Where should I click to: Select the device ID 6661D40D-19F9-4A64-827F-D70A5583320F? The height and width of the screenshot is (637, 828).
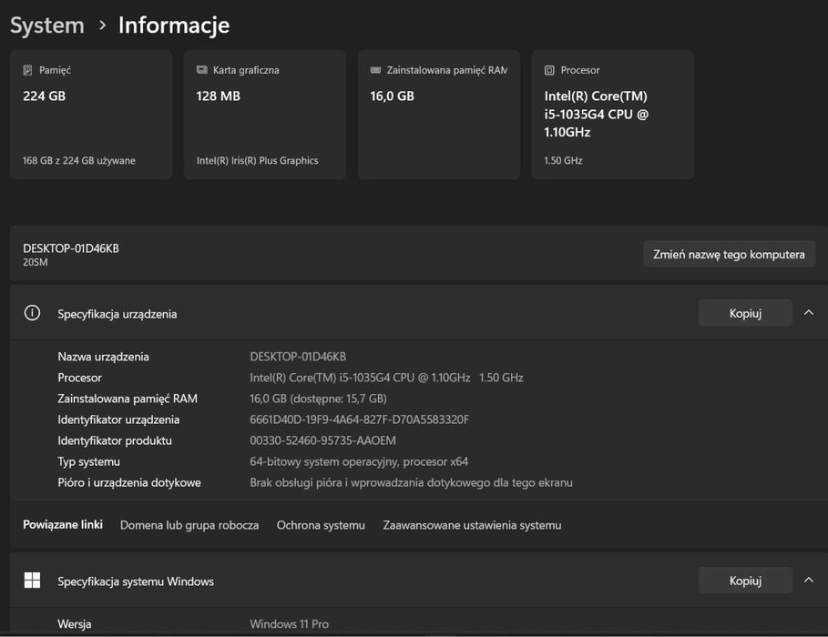coord(359,420)
